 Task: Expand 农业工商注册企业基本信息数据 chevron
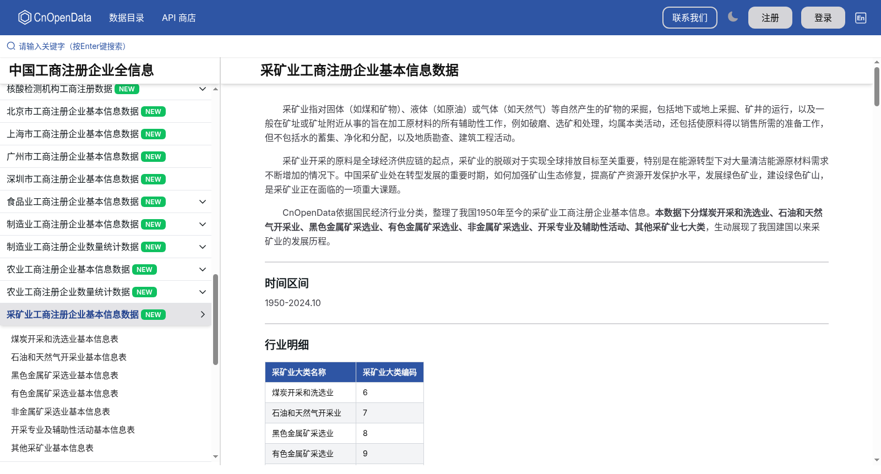point(203,270)
